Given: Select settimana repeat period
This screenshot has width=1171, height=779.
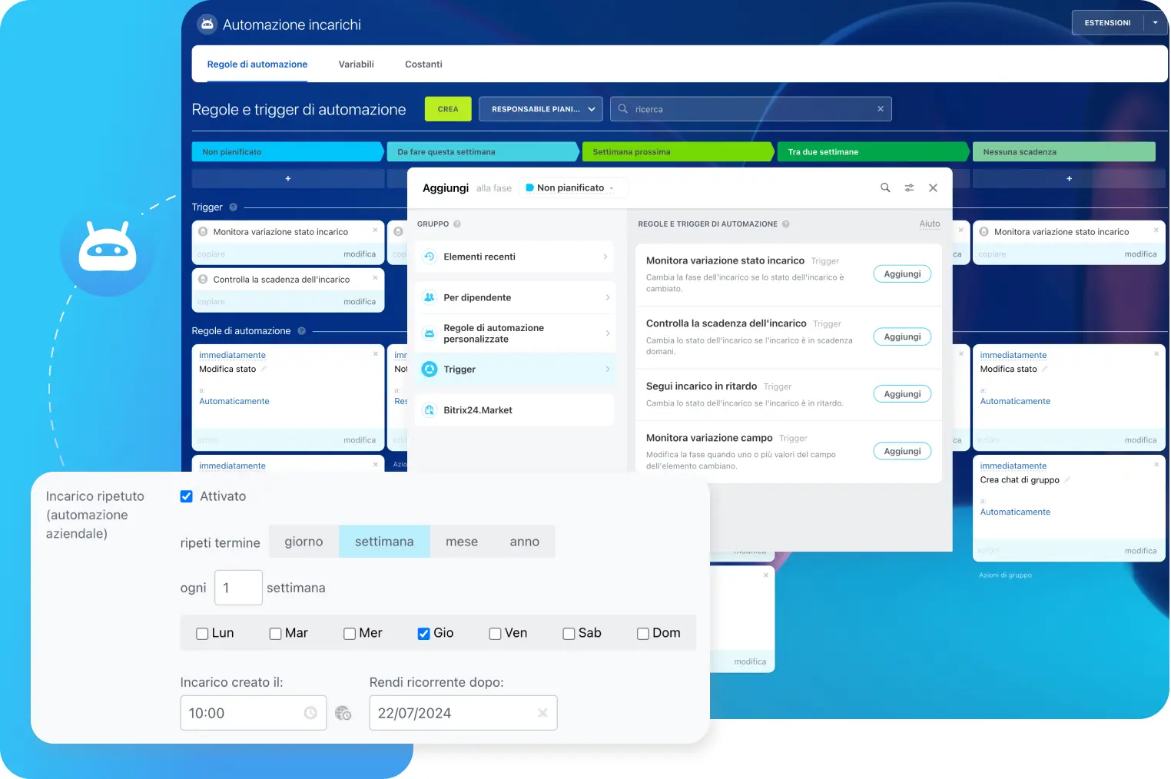Looking at the screenshot, I should tap(384, 542).
